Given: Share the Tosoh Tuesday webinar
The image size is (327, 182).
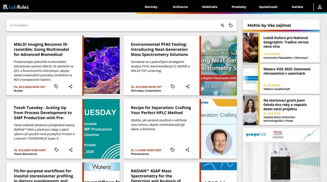Looking at the screenshot, I should point(70,150).
